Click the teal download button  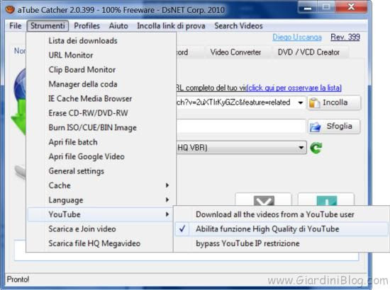pos(326,200)
